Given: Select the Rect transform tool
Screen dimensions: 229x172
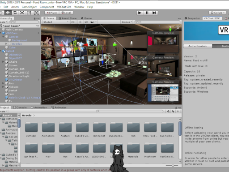Looking at the screenshot, I should coord(29,13).
